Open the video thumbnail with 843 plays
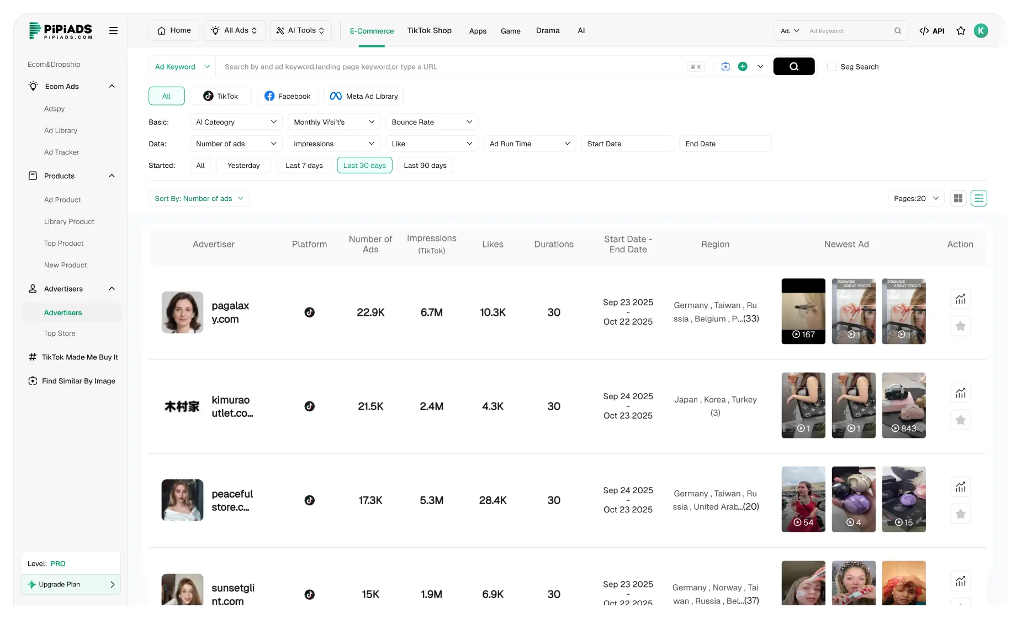 (904, 405)
